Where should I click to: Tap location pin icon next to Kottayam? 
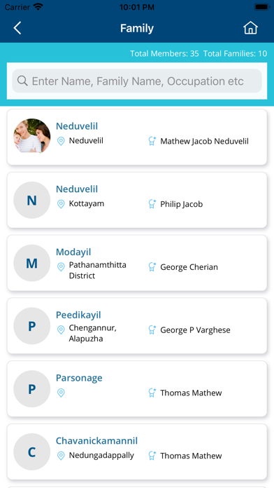(x=61, y=204)
